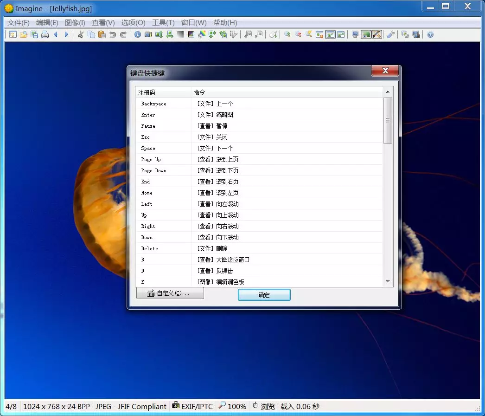Select the Page Down shortcut row
The height and width of the screenshot is (416, 485).
pyautogui.click(x=259, y=171)
